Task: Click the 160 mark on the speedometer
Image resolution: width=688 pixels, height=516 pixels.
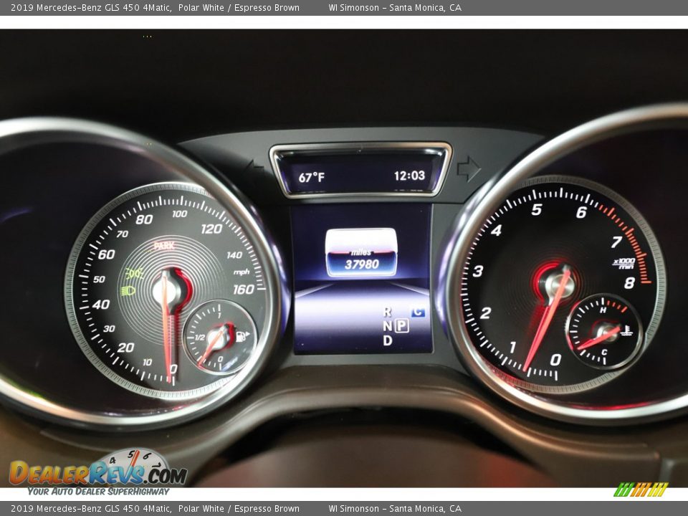Action: pyautogui.click(x=244, y=289)
